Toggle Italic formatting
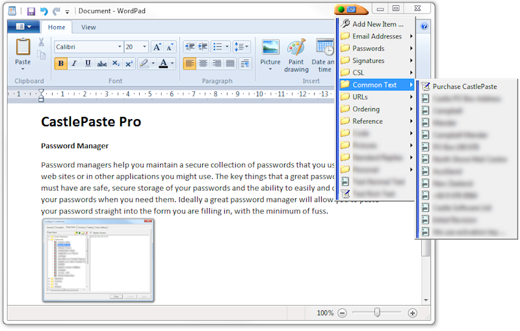 (x=74, y=63)
